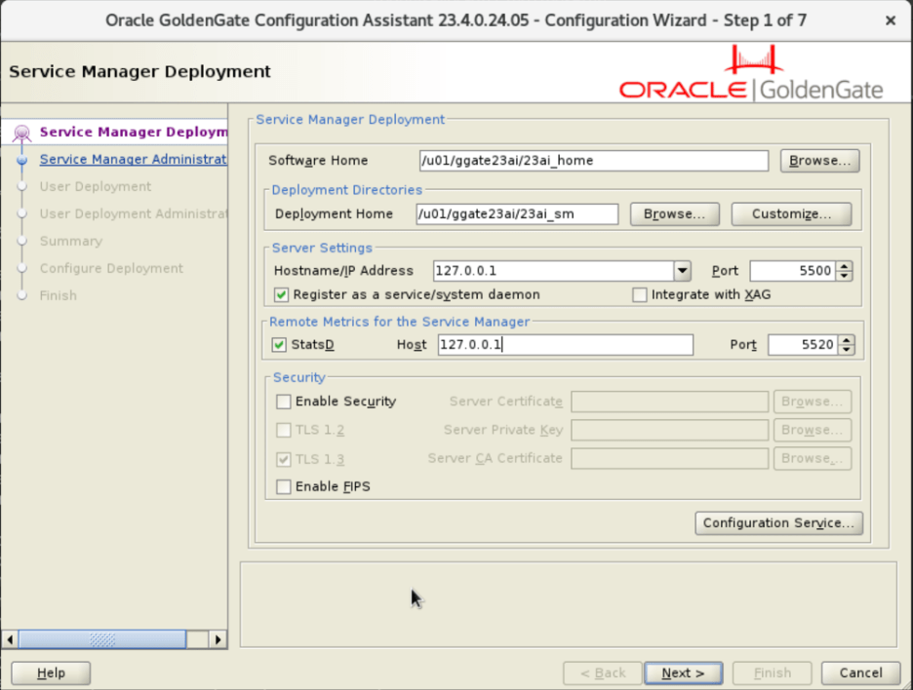Decrease the Server Settings port value
The width and height of the screenshot is (913, 690).
pos(845,276)
